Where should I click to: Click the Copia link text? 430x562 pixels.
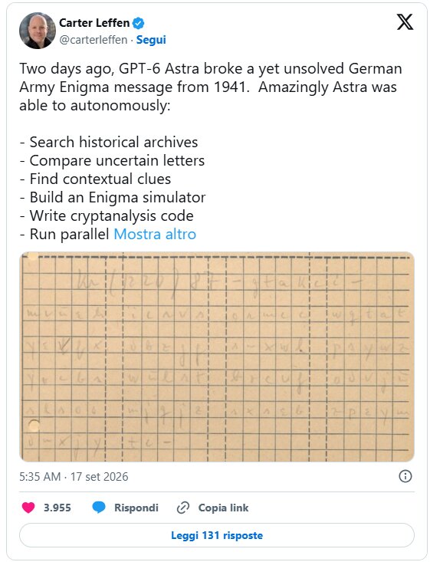click(x=223, y=508)
